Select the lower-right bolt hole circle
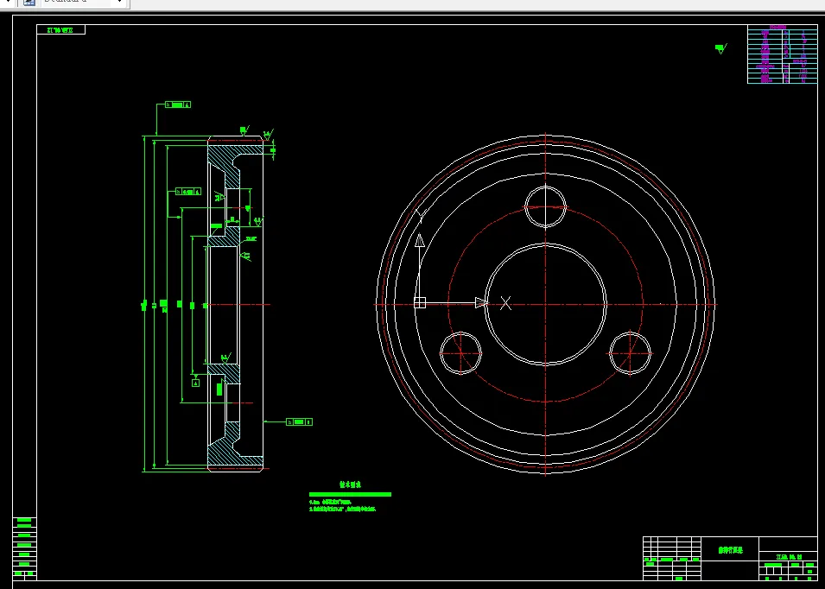The height and width of the screenshot is (589, 825). [x=631, y=353]
